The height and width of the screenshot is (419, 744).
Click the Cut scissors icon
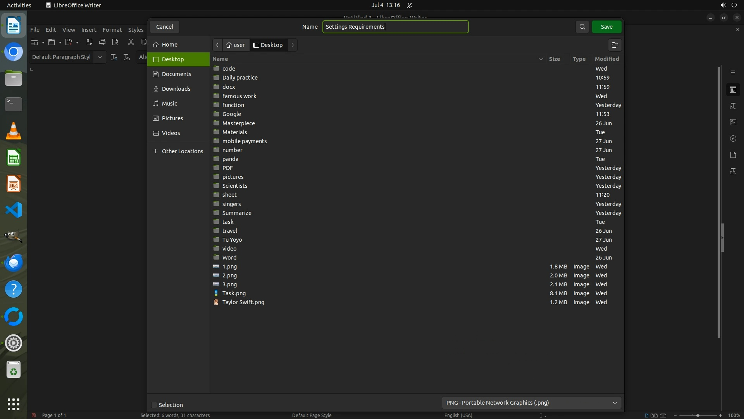131,42
